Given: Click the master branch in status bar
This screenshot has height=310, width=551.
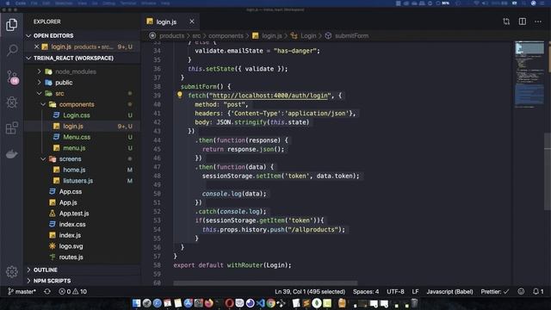Looking at the screenshot, I should coord(22,291).
